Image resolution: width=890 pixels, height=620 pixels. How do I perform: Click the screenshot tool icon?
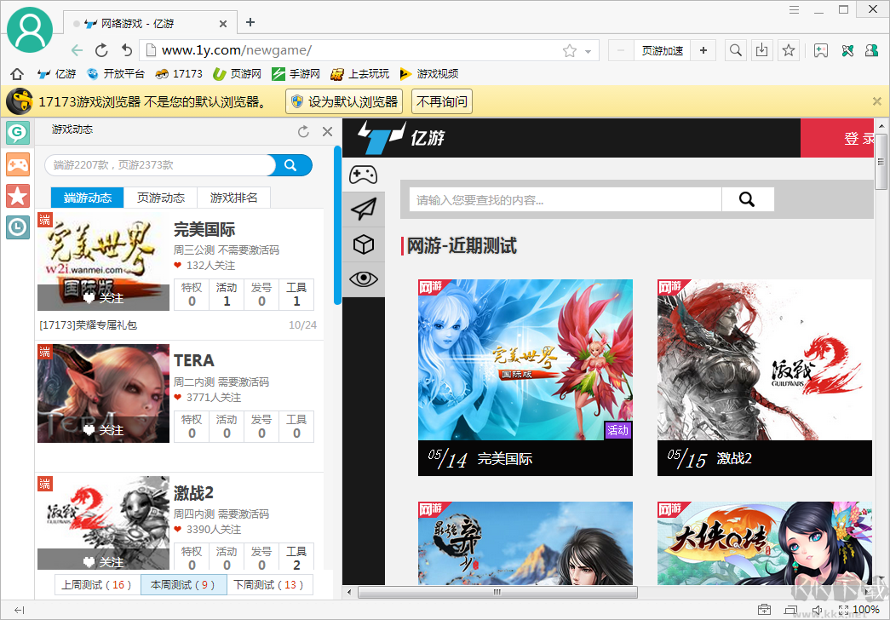pos(821,50)
